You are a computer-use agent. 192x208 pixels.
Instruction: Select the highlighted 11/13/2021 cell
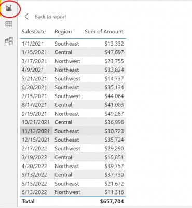click(x=36, y=131)
